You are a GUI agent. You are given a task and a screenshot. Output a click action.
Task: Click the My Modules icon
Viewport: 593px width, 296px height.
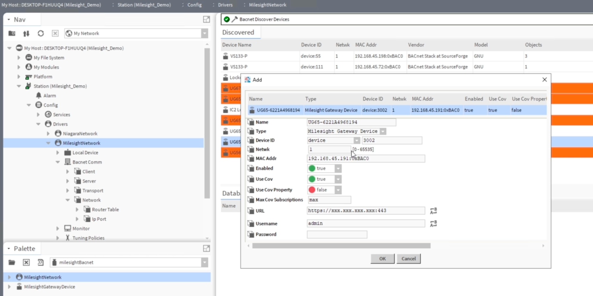(28, 67)
